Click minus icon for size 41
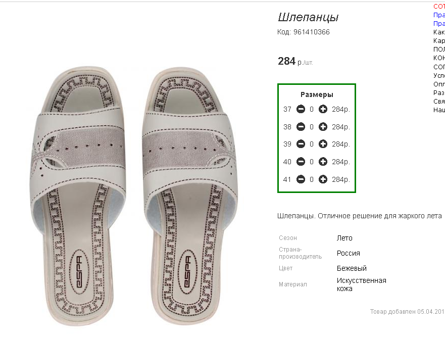This screenshot has height=338, width=445. [301, 179]
